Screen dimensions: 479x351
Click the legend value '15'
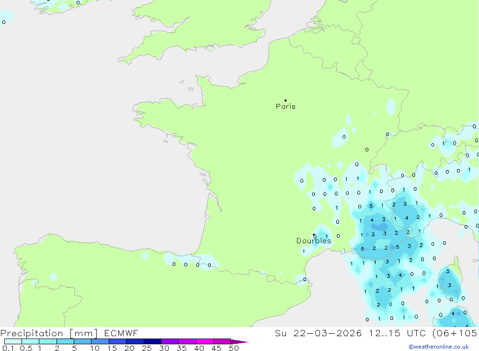[x=112, y=348]
